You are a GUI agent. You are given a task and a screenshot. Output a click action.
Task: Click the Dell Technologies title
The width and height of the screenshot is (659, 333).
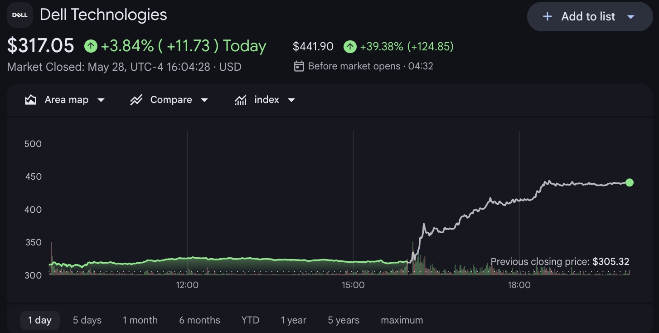pyautogui.click(x=103, y=15)
